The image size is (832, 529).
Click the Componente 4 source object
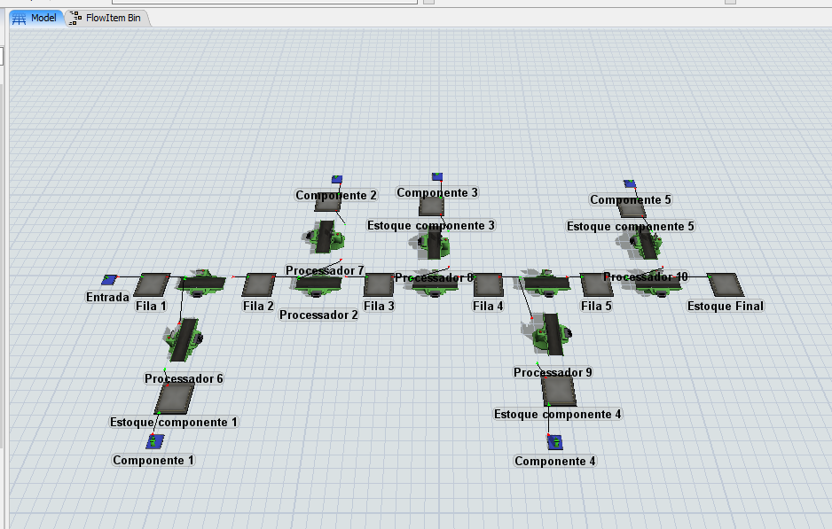[x=553, y=442]
